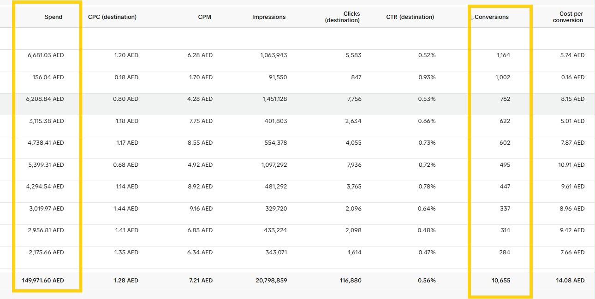Click the Conversions column header label
The width and height of the screenshot is (595, 299).
pos(492,17)
